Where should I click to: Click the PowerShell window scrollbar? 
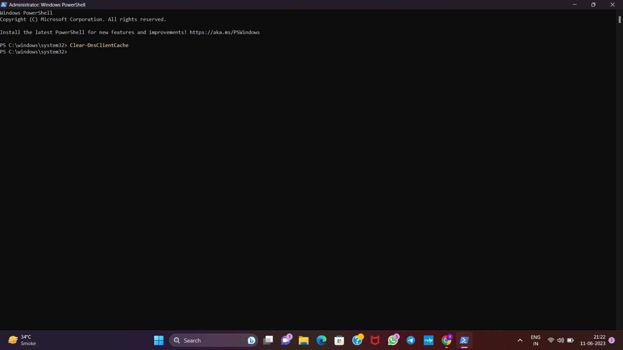click(619, 19)
